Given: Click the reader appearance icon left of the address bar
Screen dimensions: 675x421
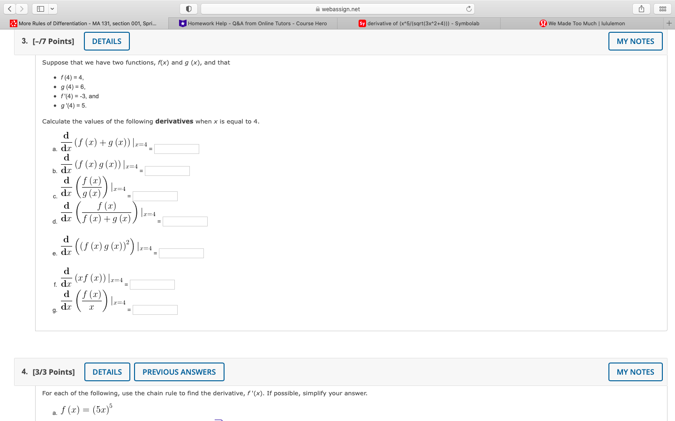Looking at the screenshot, I should (x=189, y=8).
